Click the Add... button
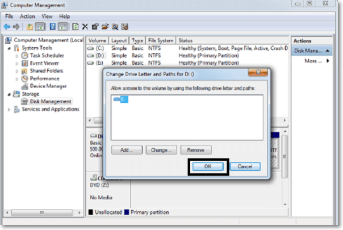Screen dimensions: 343x230 coord(127,150)
